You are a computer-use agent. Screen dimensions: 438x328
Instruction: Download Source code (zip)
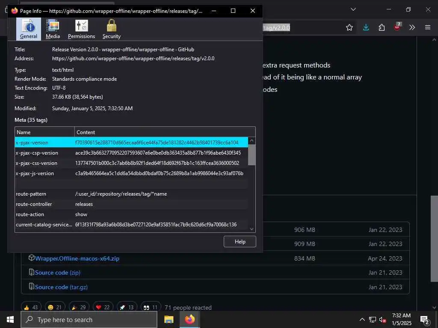58,273
